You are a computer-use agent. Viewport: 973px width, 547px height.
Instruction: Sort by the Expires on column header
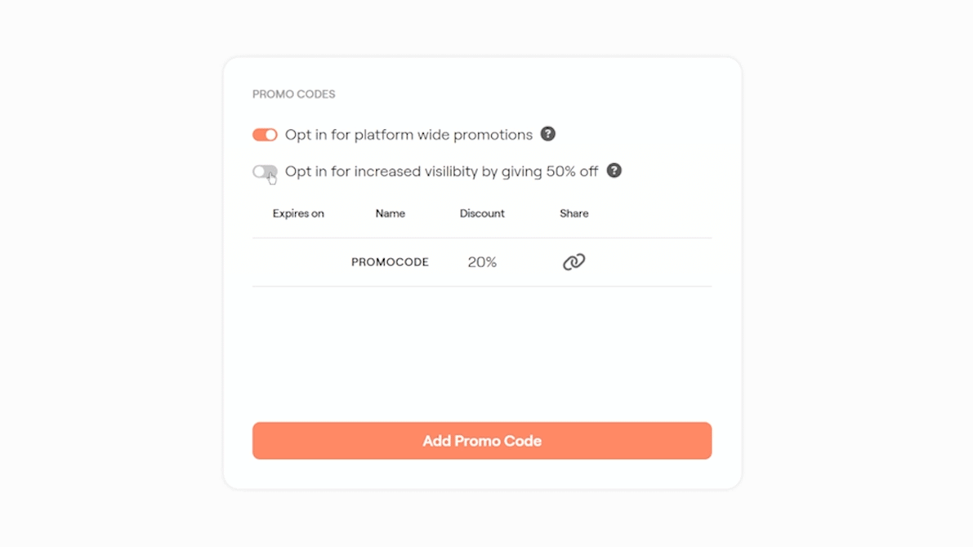click(x=297, y=213)
